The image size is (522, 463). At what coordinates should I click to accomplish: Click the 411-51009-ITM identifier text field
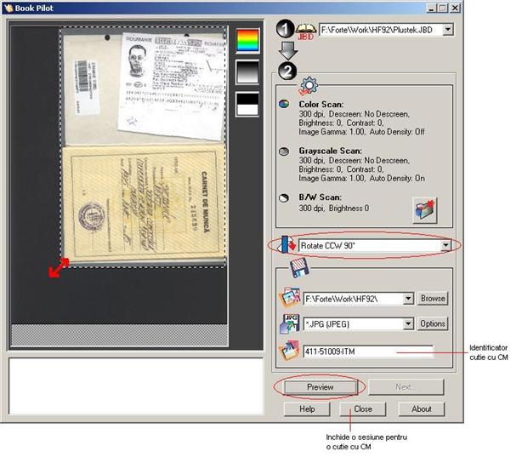coord(378,351)
